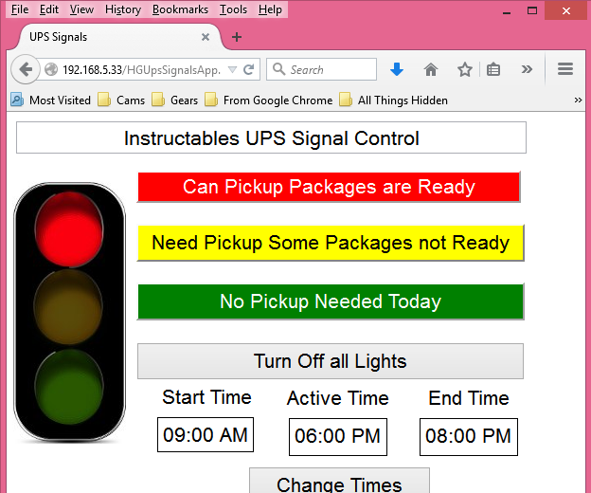Click the Start Time label
Screen dimensions: 591x493
click(x=206, y=397)
